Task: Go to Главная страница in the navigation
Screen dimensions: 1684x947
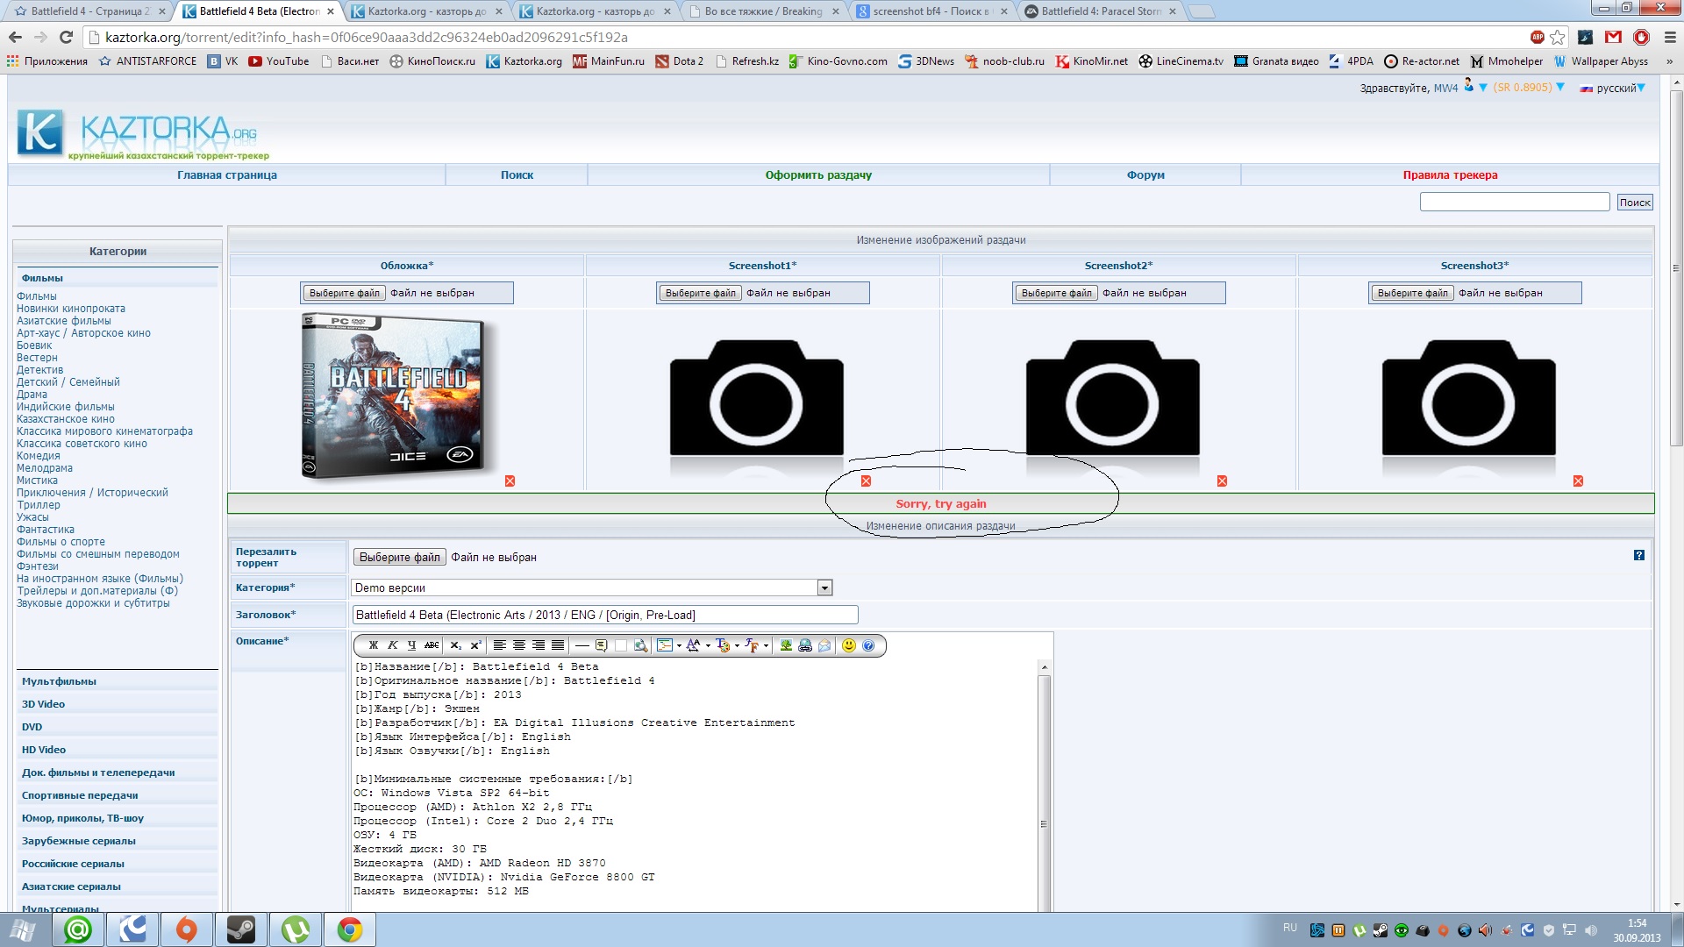Action: tap(227, 175)
